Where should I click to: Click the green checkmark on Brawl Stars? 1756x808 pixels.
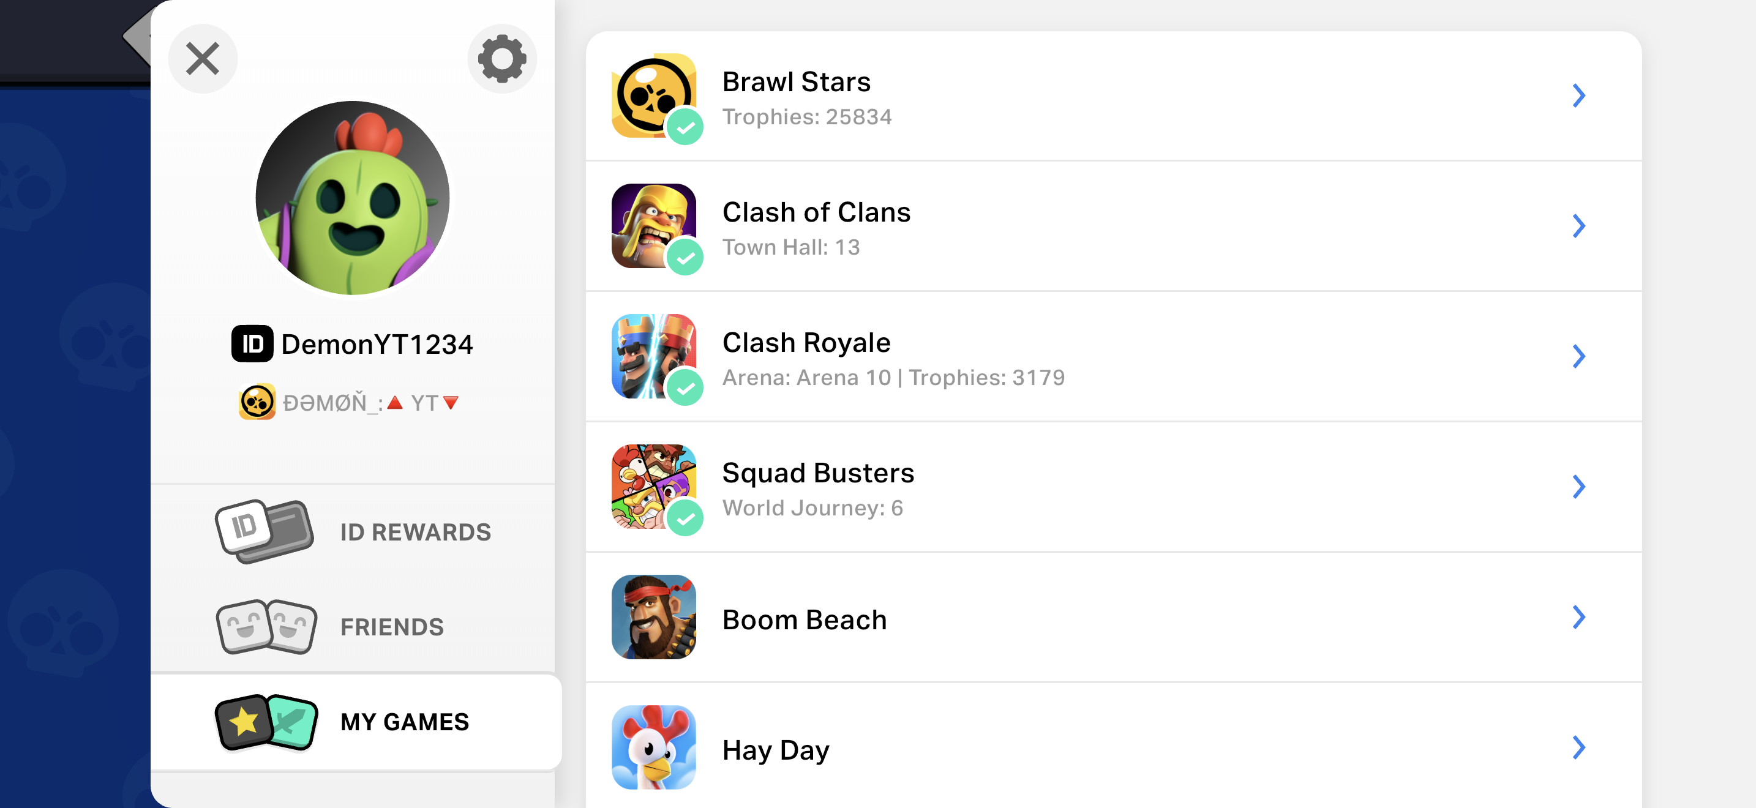point(685,127)
